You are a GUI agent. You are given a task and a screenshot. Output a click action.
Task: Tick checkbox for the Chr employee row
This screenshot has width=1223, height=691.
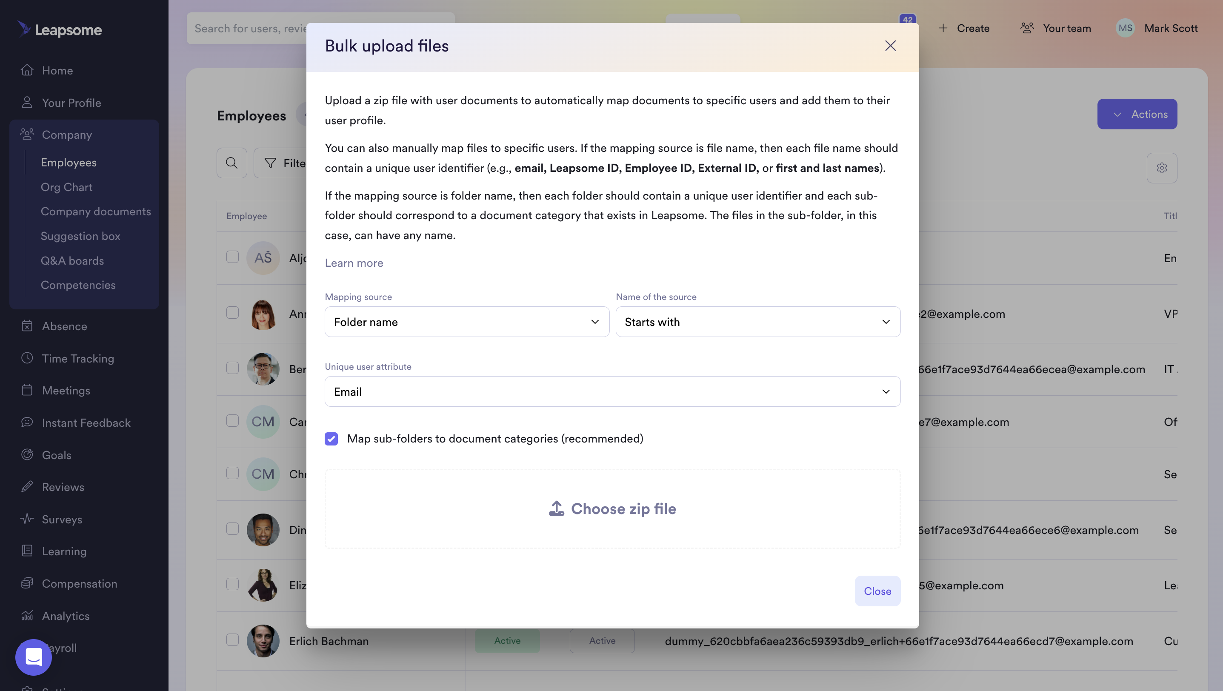[x=232, y=473]
